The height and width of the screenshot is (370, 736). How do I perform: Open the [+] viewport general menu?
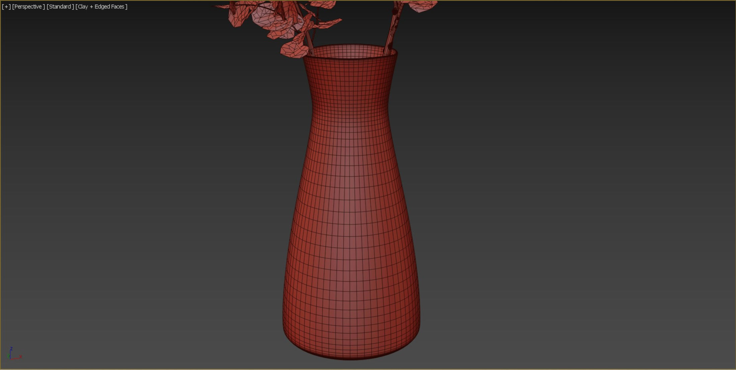point(6,7)
